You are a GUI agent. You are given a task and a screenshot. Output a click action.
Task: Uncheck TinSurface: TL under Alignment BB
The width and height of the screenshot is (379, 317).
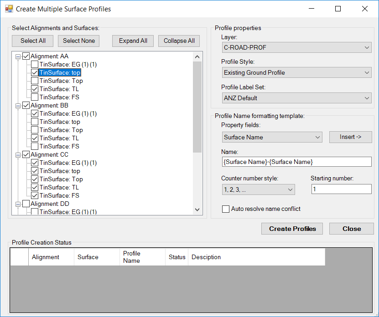[x=35, y=138]
